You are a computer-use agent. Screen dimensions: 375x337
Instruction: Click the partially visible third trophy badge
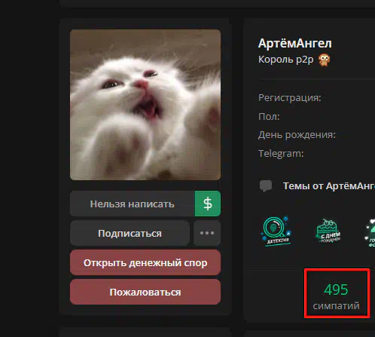pos(370,232)
